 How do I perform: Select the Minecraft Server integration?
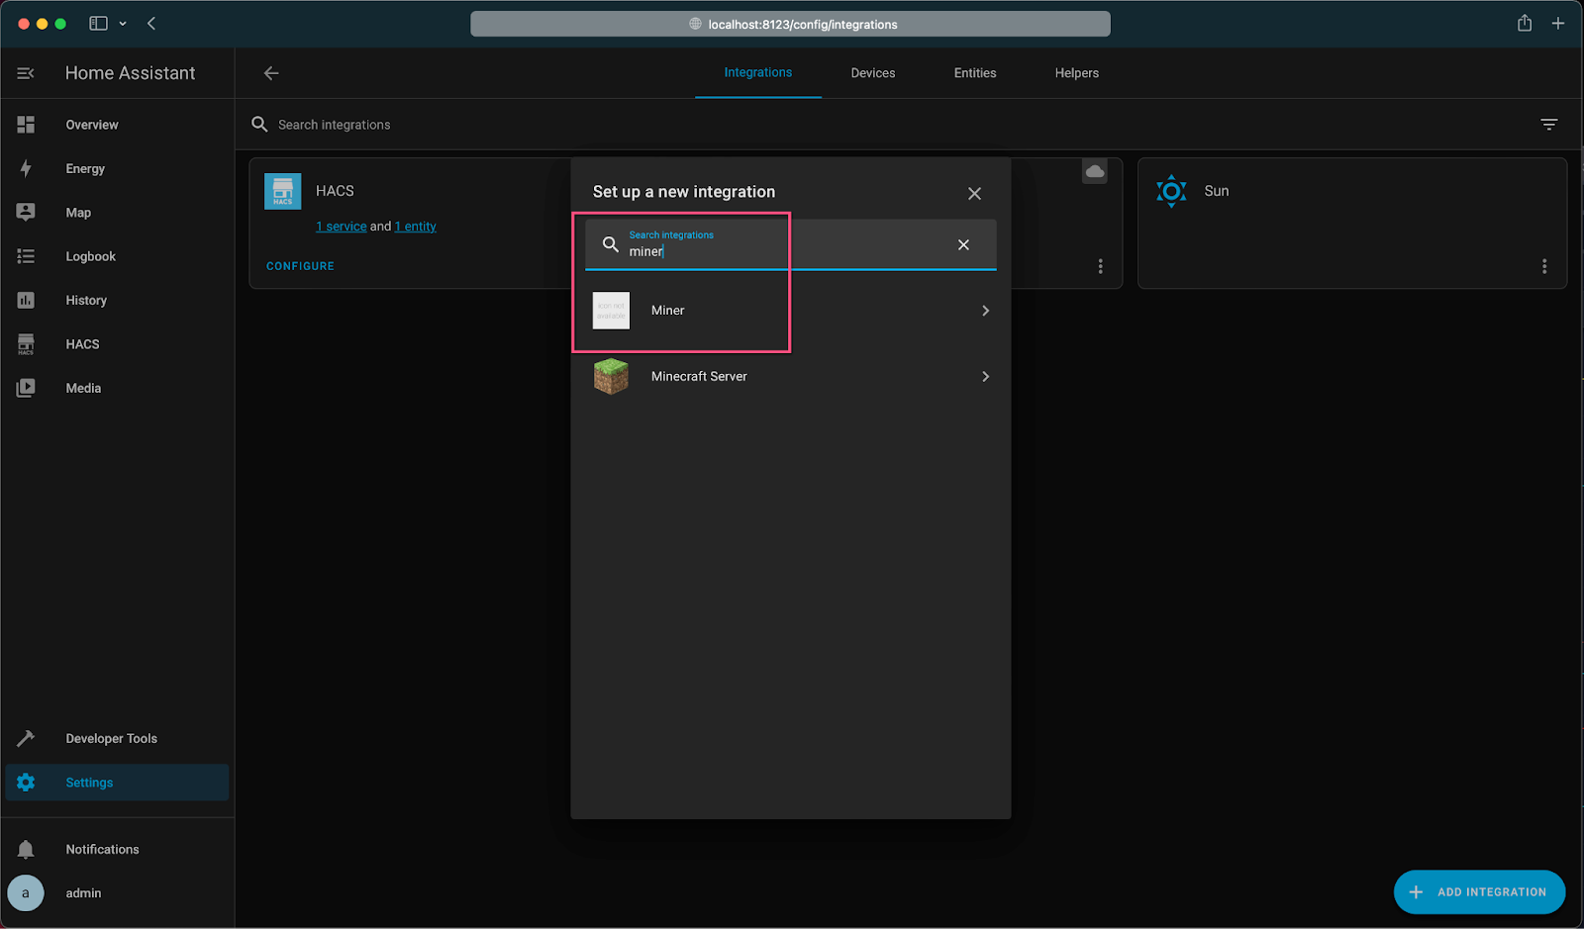coord(791,377)
